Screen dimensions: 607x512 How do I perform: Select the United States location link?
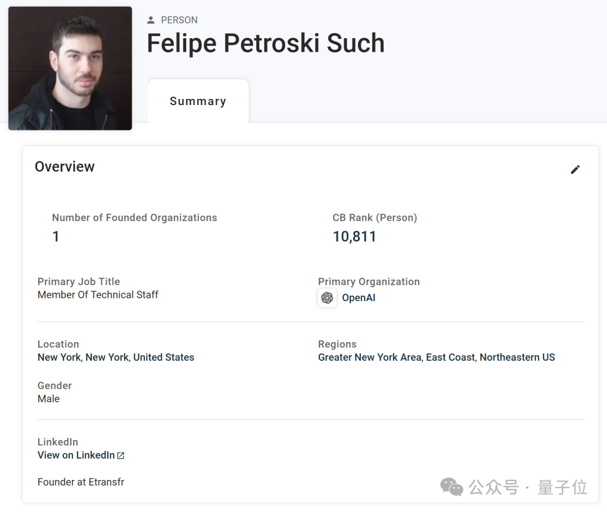point(164,357)
